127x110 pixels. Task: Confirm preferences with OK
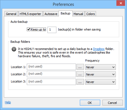[x=90, y=103]
